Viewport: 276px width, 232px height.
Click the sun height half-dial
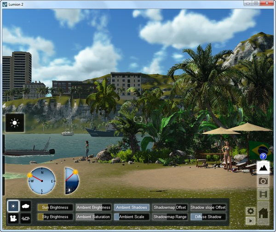(x=72, y=181)
